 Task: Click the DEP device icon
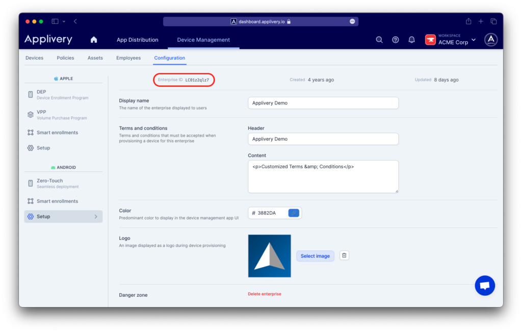[30, 94]
